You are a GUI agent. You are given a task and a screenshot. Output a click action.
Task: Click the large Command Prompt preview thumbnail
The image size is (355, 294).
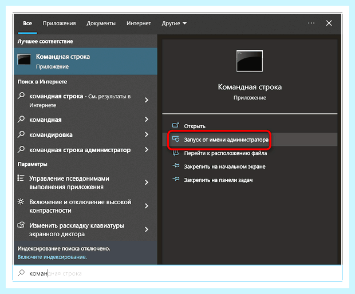pos(250,61)
